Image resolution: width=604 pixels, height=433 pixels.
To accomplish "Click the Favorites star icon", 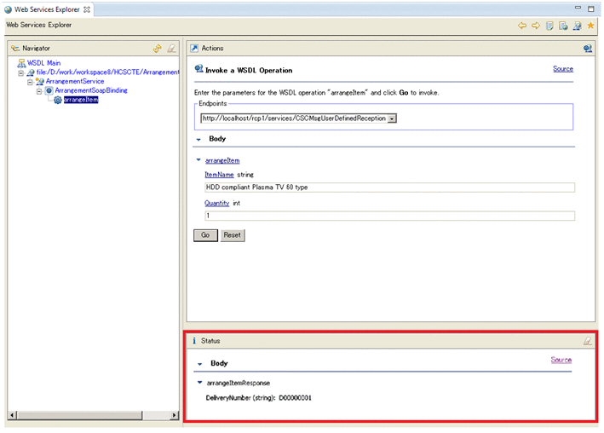I will 590,26.
